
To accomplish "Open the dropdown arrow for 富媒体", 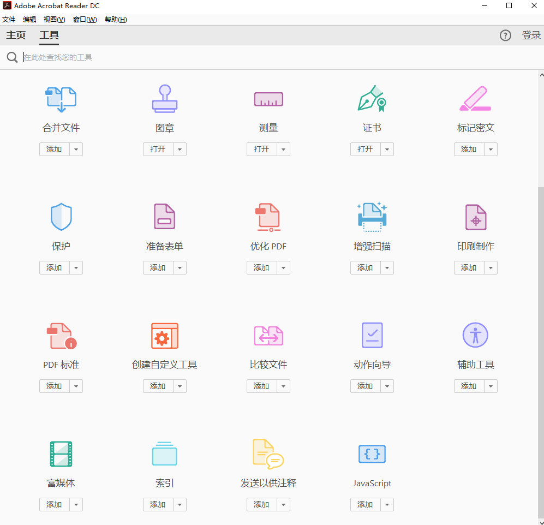I will tap(76, 504).
